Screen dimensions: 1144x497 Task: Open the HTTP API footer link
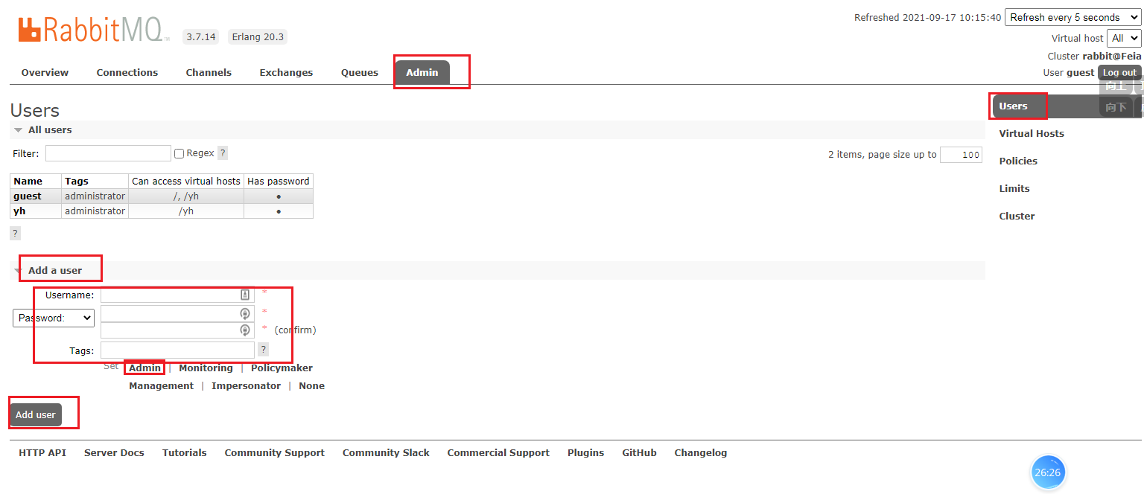(x=42, y=452)
